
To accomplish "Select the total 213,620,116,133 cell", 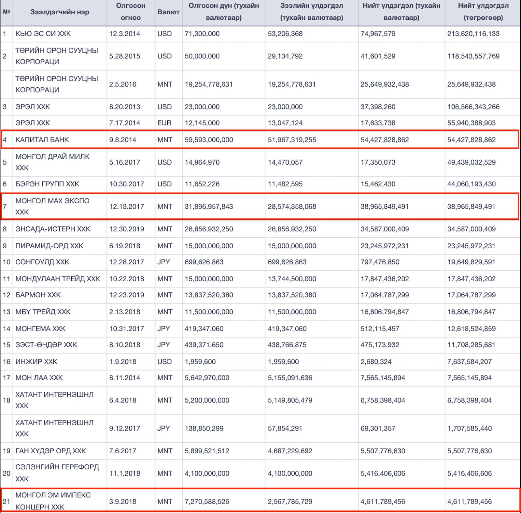I will tap(473, 34).
